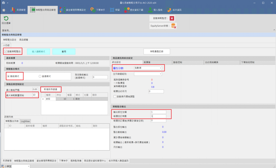276x168 pixels.
Task: Open the 個人風格 ribbon icon
Action: pyautogui.click(x=149, y=10)
